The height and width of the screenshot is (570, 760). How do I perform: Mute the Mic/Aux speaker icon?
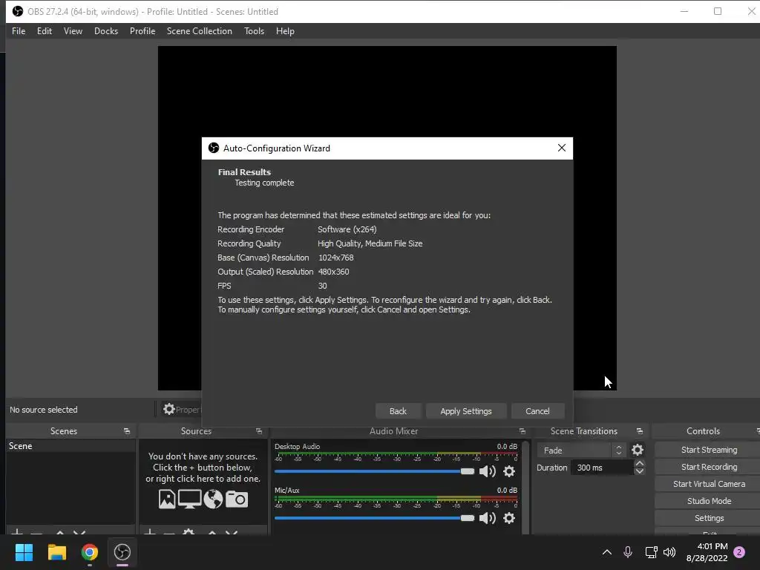point(487,518)
